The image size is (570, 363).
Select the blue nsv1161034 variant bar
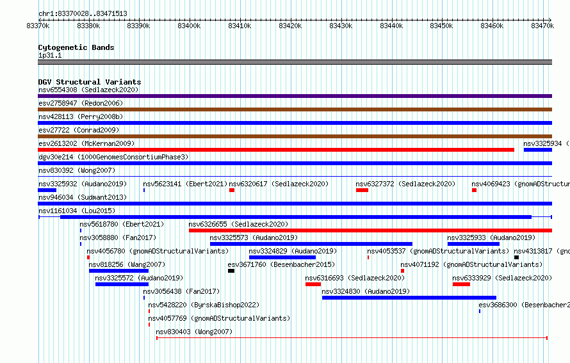pyautogui.click(x=295, y=217)
